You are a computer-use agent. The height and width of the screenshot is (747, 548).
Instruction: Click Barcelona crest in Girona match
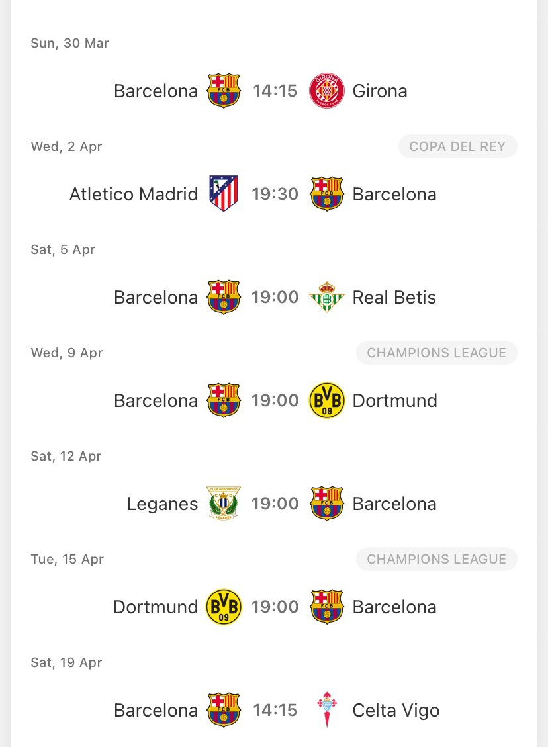(224, 91)
